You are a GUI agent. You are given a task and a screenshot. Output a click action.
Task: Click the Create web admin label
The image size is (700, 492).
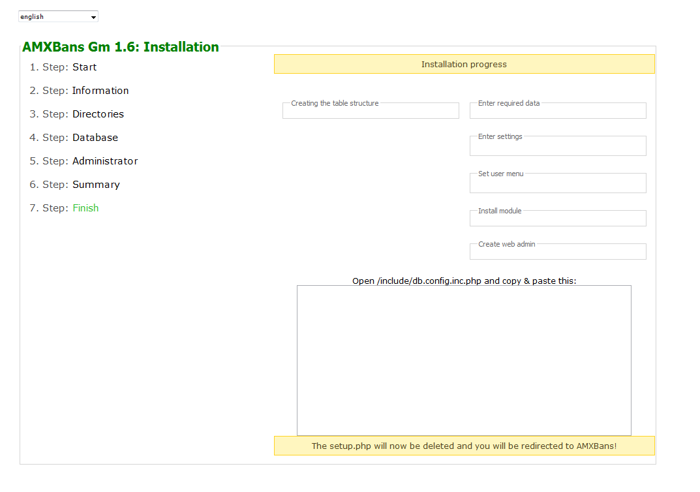point(507,244)
